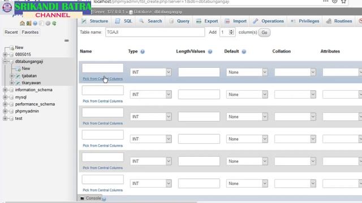Click the Server 127.0.0.1 breadcrumb link
The height and width of the screenshot is (203, 362).
(109, 12)
